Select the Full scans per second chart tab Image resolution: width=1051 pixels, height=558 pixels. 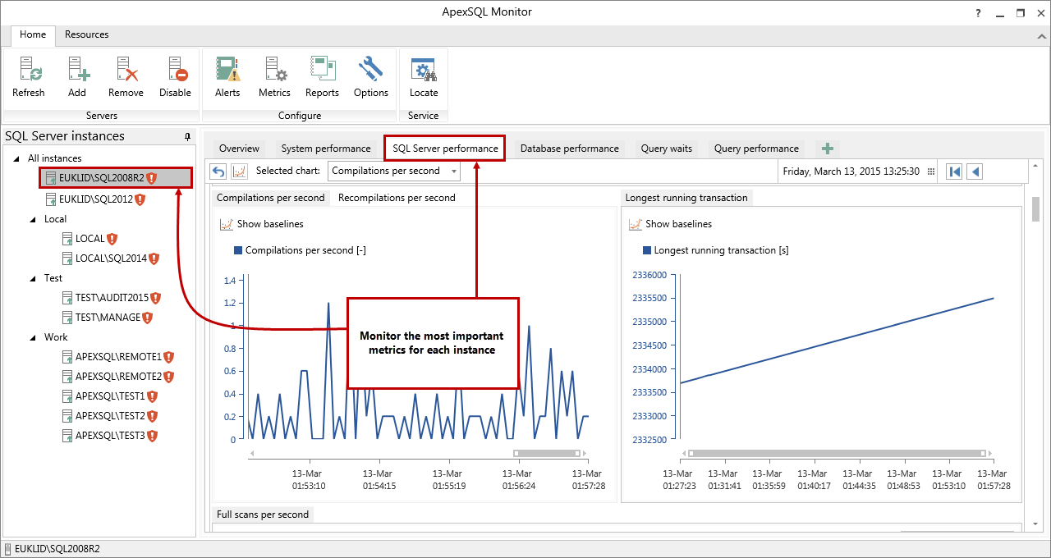point(263,515)
